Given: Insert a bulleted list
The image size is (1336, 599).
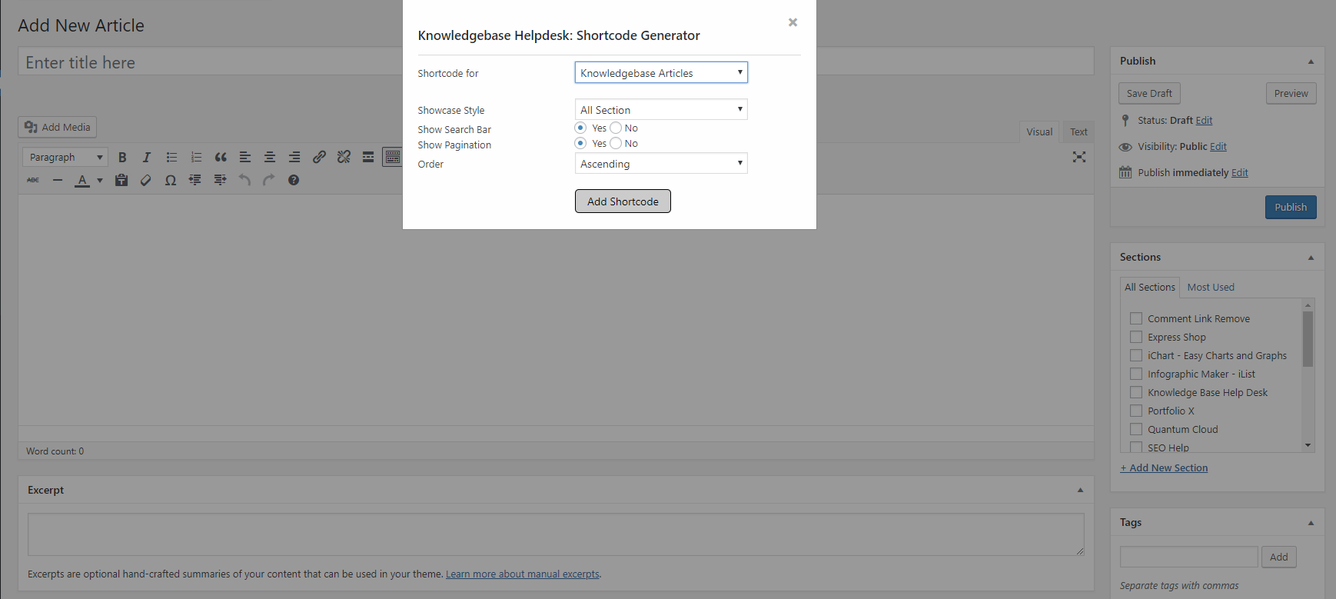Looking at the screenshot, I should 171,157.
